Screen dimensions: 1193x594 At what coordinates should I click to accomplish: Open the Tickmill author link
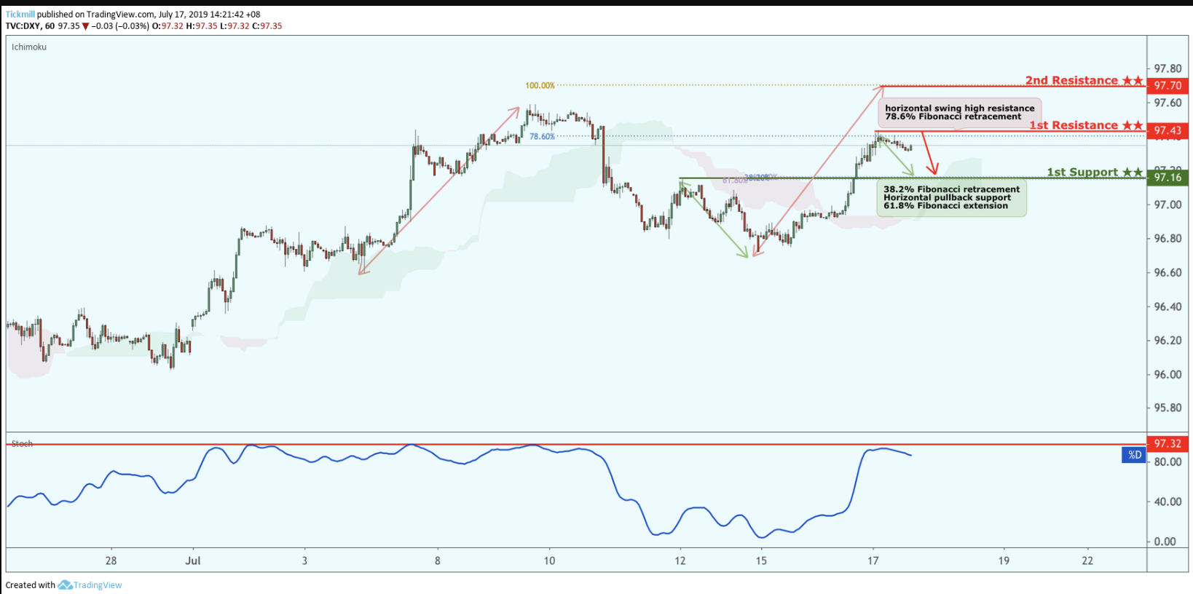coord(20,14)
